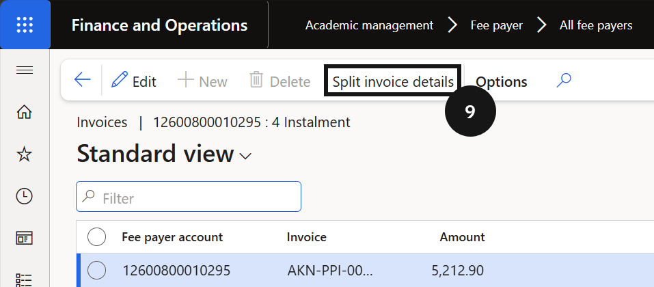This screenshot has width=654, height=287.
Task: Go to Home in the sidebar
Action: pos(24,112)
